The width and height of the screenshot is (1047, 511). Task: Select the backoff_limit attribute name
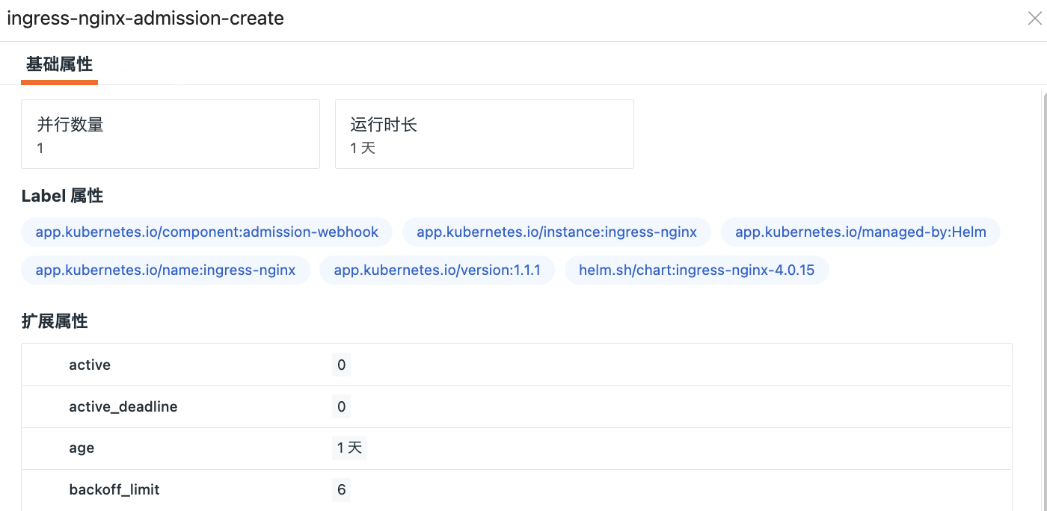click(114, 490)
